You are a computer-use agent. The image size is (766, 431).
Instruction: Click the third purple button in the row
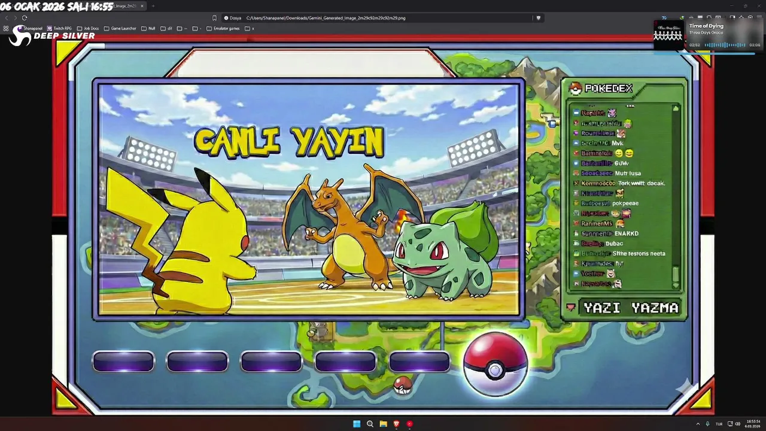point(271,362)
